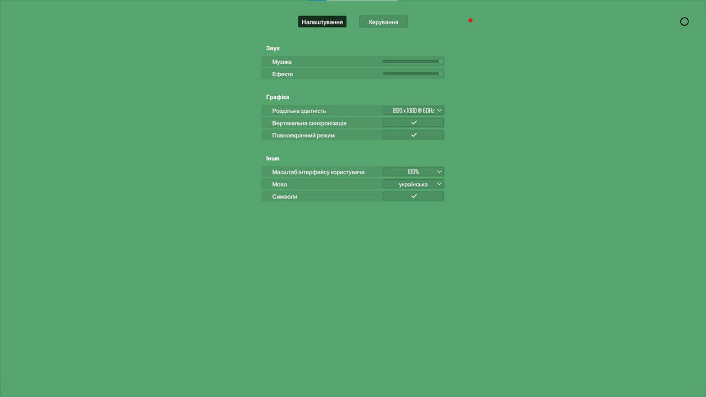706x397 pixels.
Task: Click the chevron arrow next to українська
Action: 439,184
